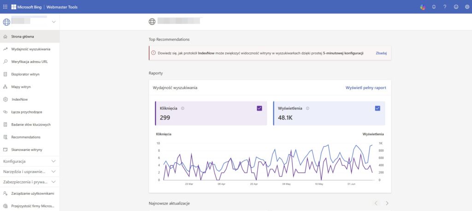Click the Microsoft Bing logo
Viewport: 472px width, 211px height.
click(26, 6)
